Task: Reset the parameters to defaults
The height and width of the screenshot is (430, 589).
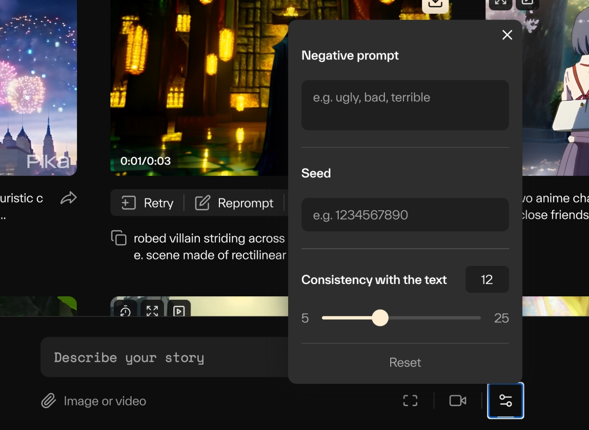Action: [x=405, y=363]
